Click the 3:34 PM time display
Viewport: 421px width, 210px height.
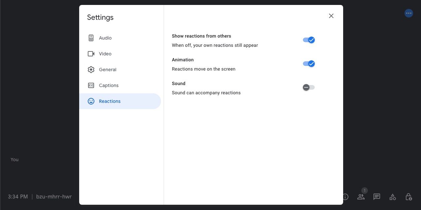tap(18, 197)
